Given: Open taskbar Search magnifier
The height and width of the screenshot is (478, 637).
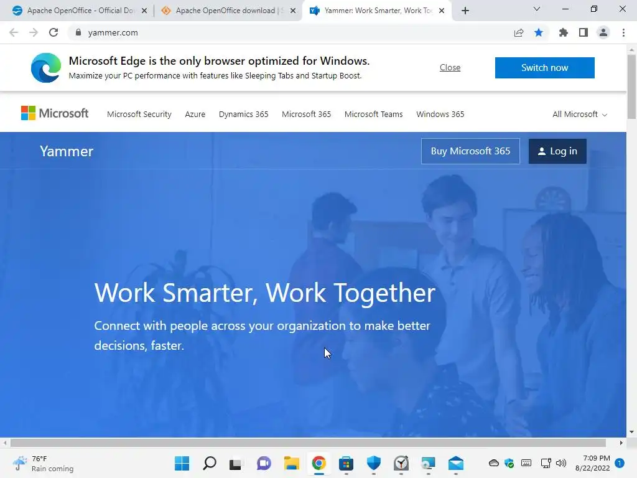Looking at the screenshot, I should coord(210,463).
